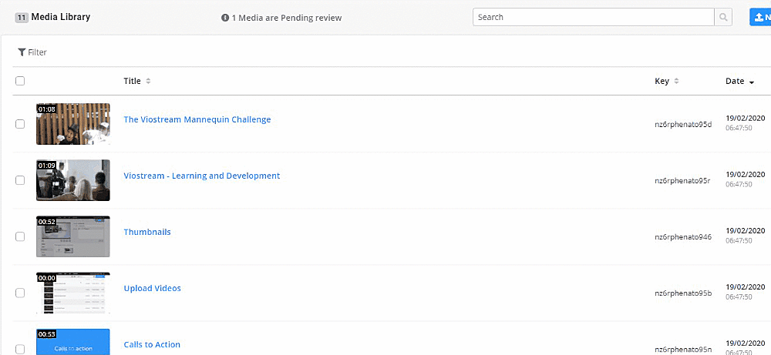Click the Learning and Development video thumbnail

(x=73, y=180)
